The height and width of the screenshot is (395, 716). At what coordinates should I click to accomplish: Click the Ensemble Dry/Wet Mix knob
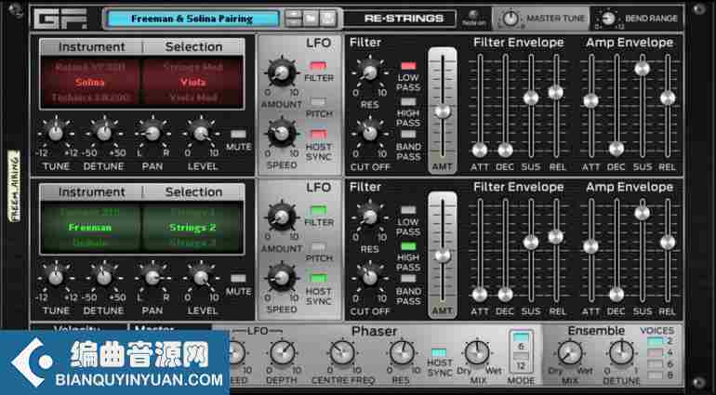coord(570,352)
